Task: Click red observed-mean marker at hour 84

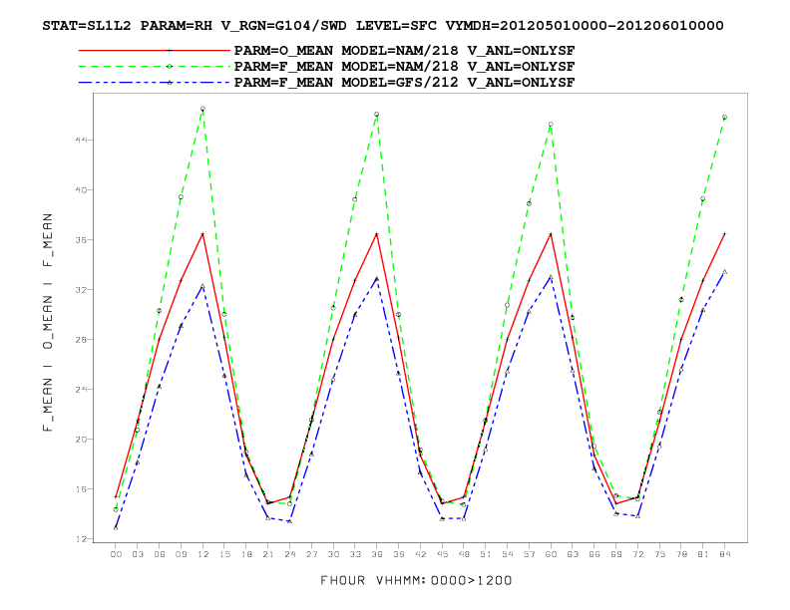Action: coord(724,234)
